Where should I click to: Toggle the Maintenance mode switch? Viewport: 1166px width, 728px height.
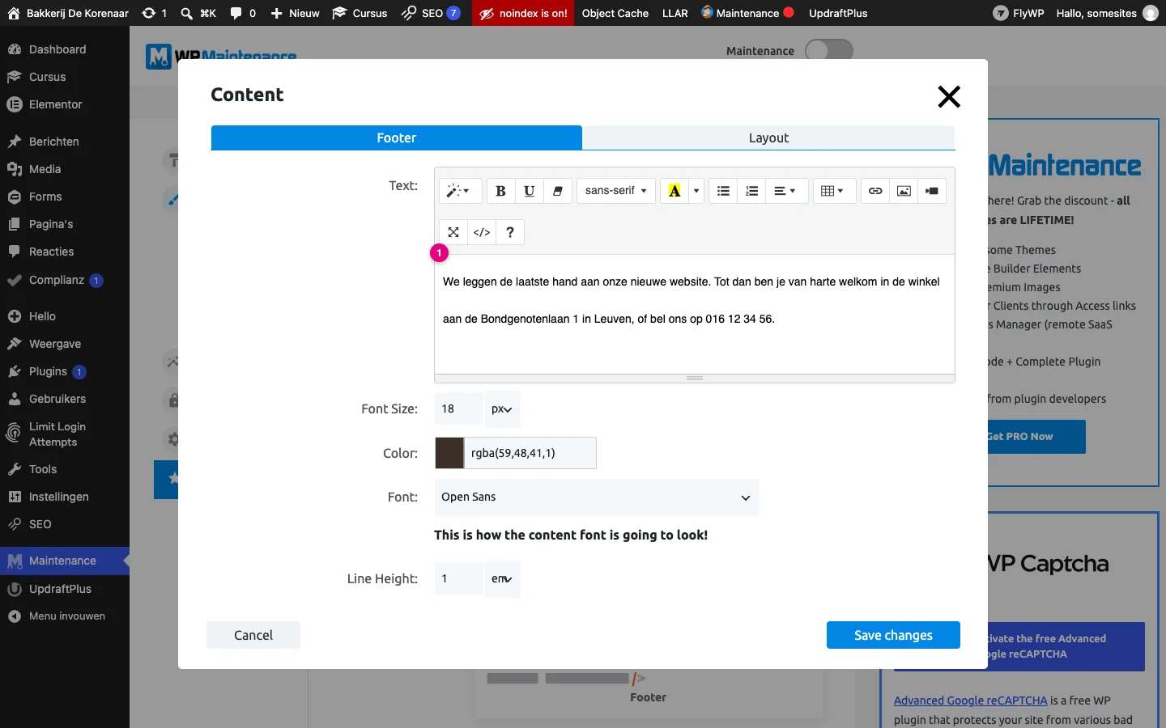(829, 50)
